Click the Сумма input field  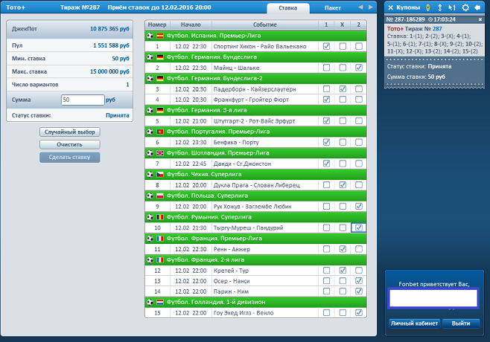(83, 100)
